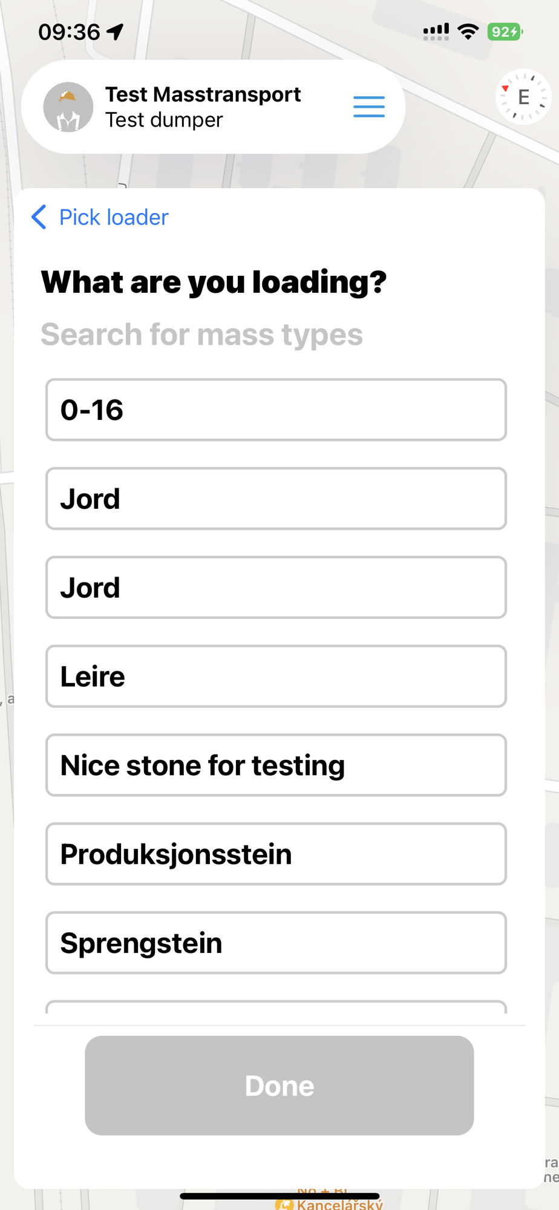
Task: Choose the Jord option directly below 0-16
Action: click(x=276, y=499)
